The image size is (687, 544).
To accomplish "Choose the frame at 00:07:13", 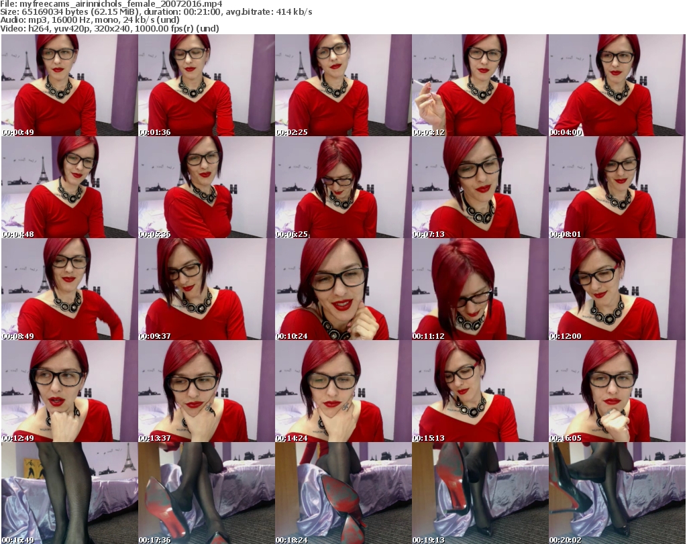I will click(480, 187).
